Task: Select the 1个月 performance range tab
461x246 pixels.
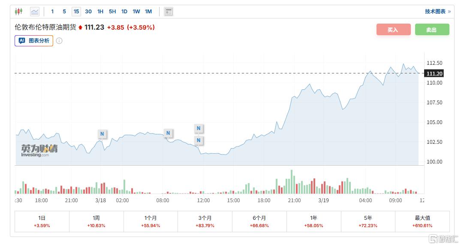Action: [x=151, y=222]
